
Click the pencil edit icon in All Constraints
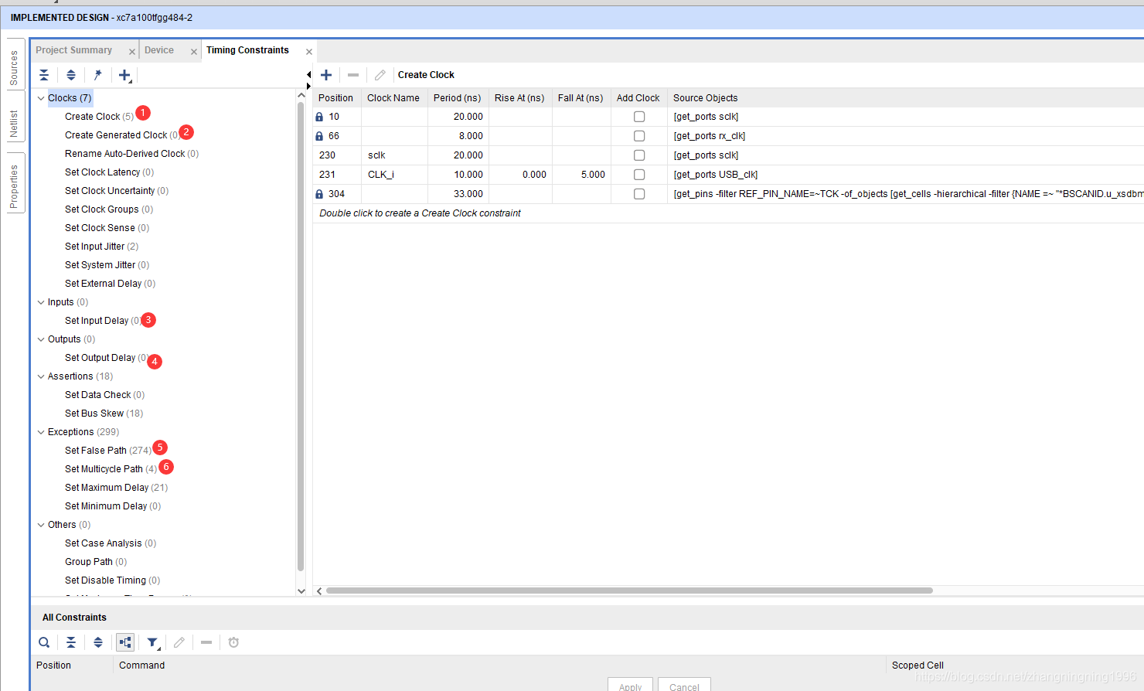pos(179,642)
